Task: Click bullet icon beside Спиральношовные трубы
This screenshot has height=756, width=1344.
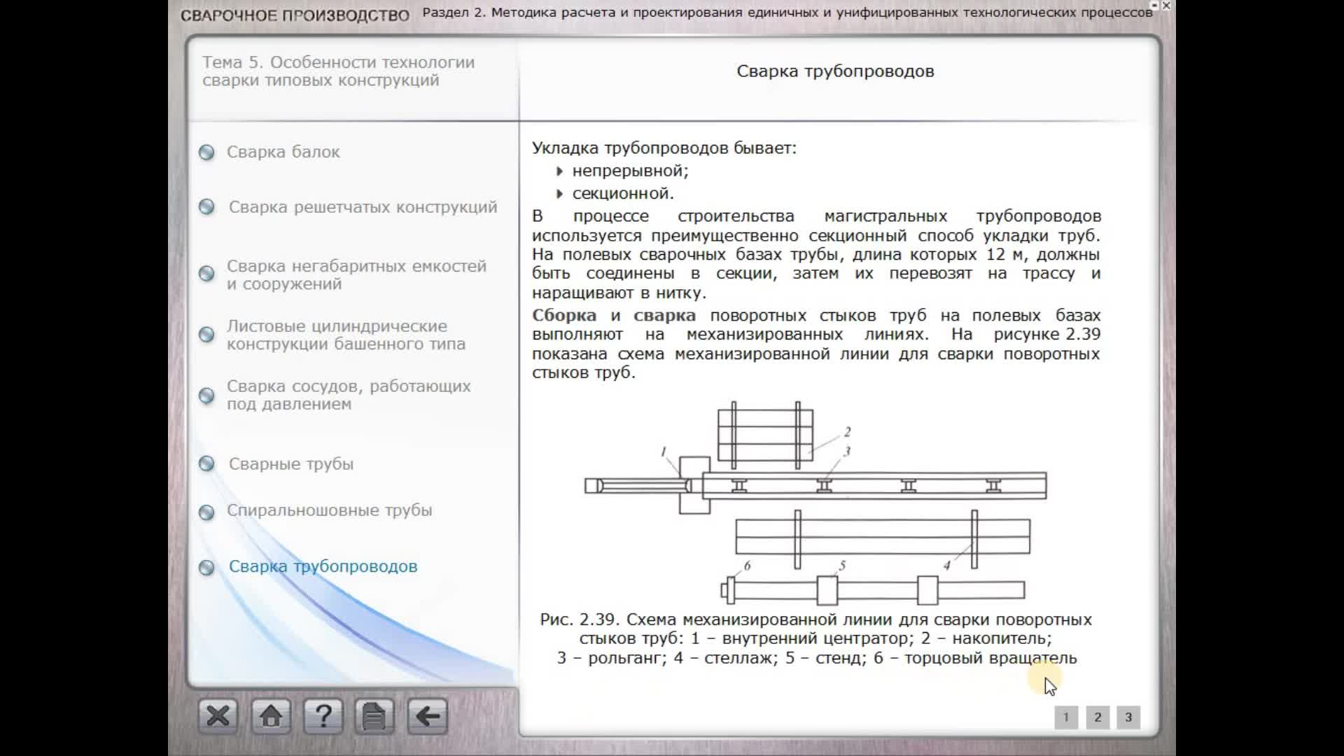Action: [206, 512]
